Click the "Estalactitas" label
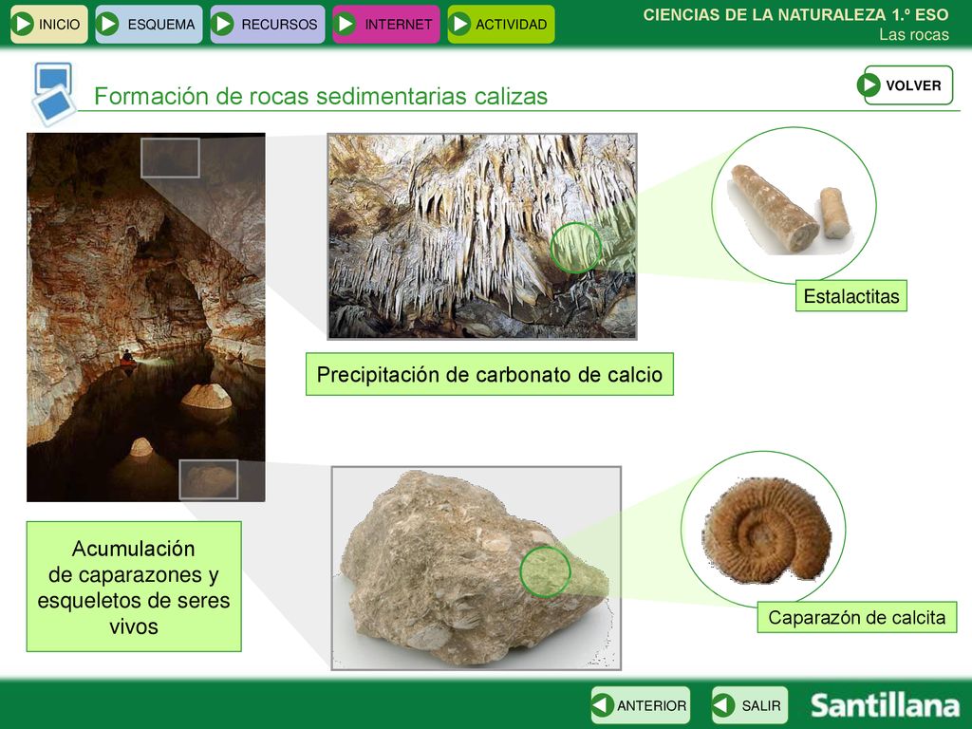This screenshot has width=972, height=729. [851, 296]
